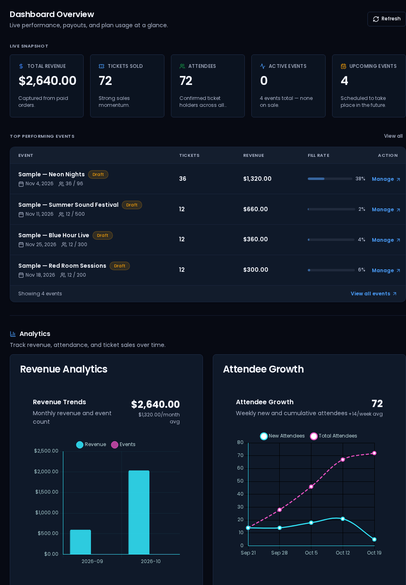Image resolution: width=406 pixels, height=585 pixels.
Task: Click the Sample — Summer Sound Festival title
Action: pos(68,205)
